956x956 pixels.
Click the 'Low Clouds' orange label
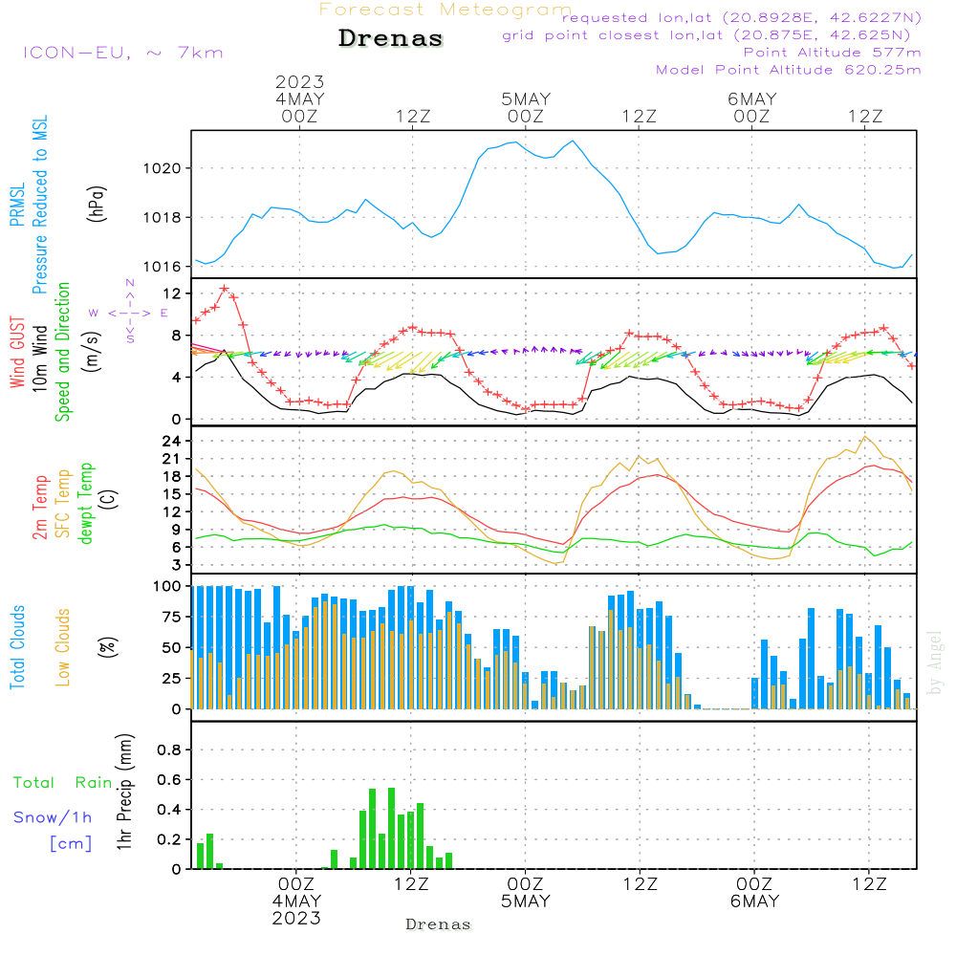pos(63,647)
